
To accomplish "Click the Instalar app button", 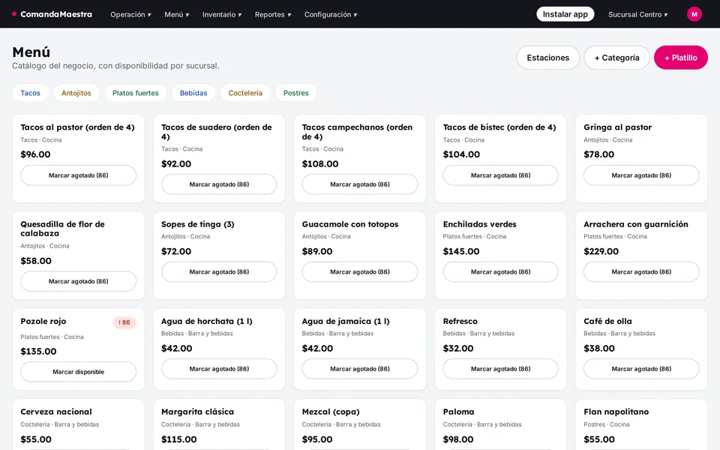I will point(565,14).
